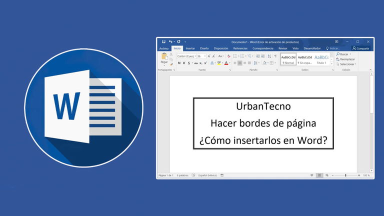The height and width of the screenshot is (216, 384).
Task: Click the Save icon in quick access toolbar
Action: click(x=163, y=42)
